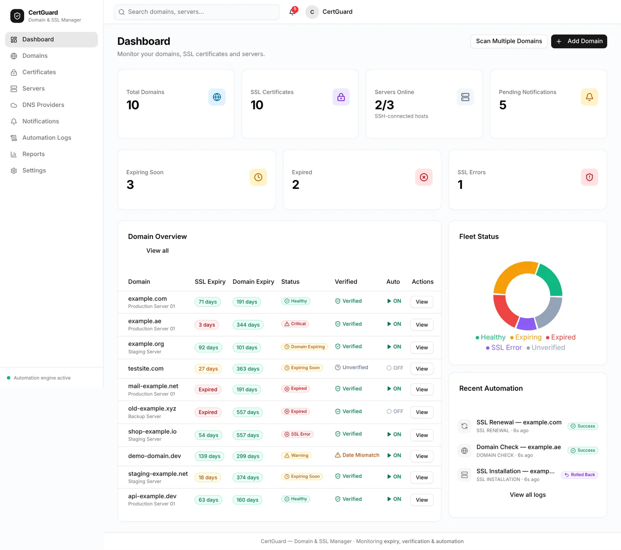Click the CertGuard shield logo icon
Viewport: 621px width, 550px height.
[17, 16]
